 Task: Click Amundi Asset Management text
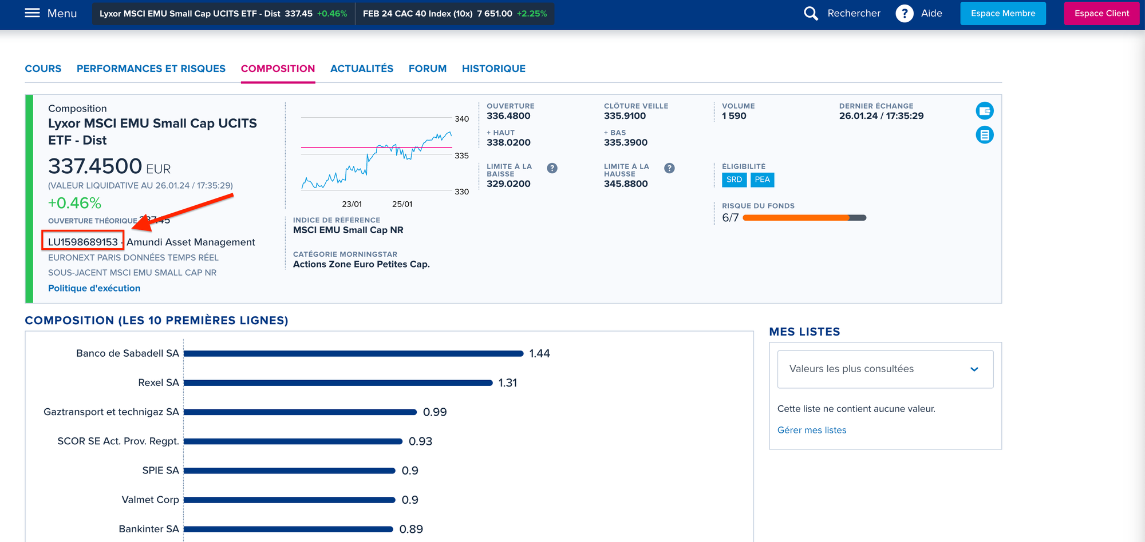[x=191, y=242]
